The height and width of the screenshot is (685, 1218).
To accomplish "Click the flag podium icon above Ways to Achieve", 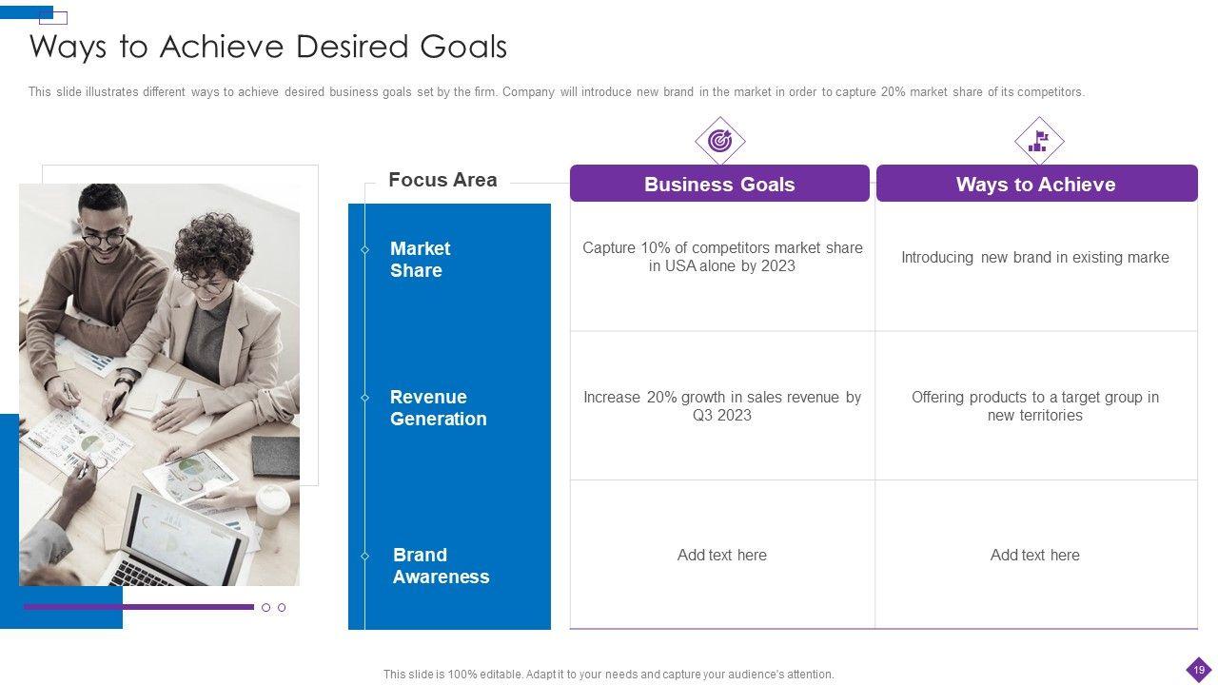I will (x=1038, y=142).
